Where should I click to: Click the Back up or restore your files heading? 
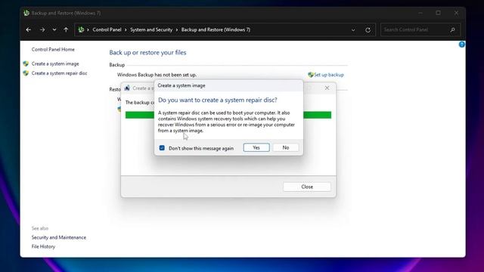147,52
